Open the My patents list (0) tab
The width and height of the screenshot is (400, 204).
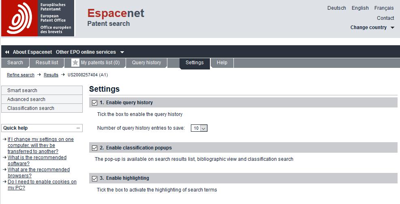(x=95, y=63)
